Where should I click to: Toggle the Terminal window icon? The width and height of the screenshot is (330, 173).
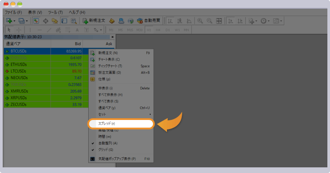(64, 21)
